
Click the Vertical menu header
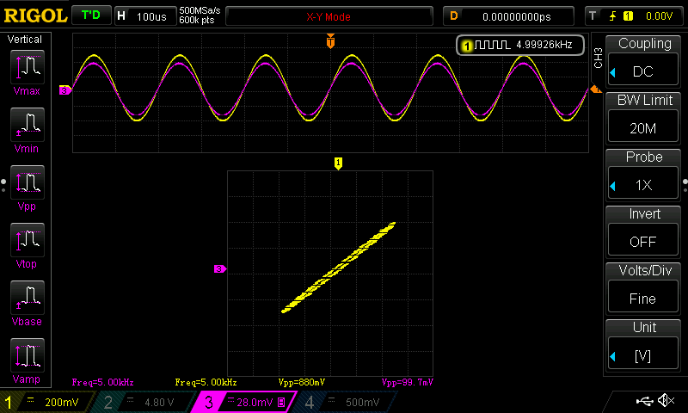click(25, 39)
